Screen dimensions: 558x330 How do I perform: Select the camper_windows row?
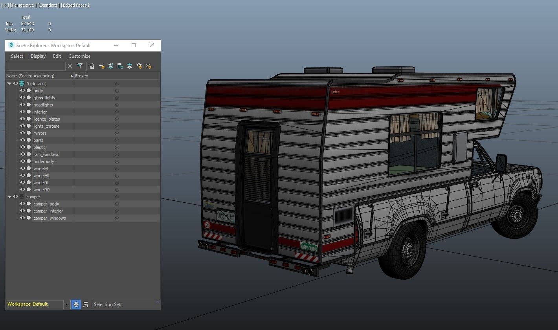pyautogui.click(x=50, y=218)
